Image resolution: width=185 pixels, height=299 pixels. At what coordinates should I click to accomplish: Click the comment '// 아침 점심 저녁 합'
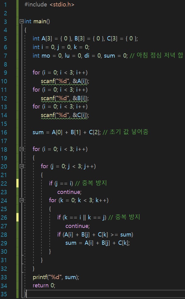[157, 55]
